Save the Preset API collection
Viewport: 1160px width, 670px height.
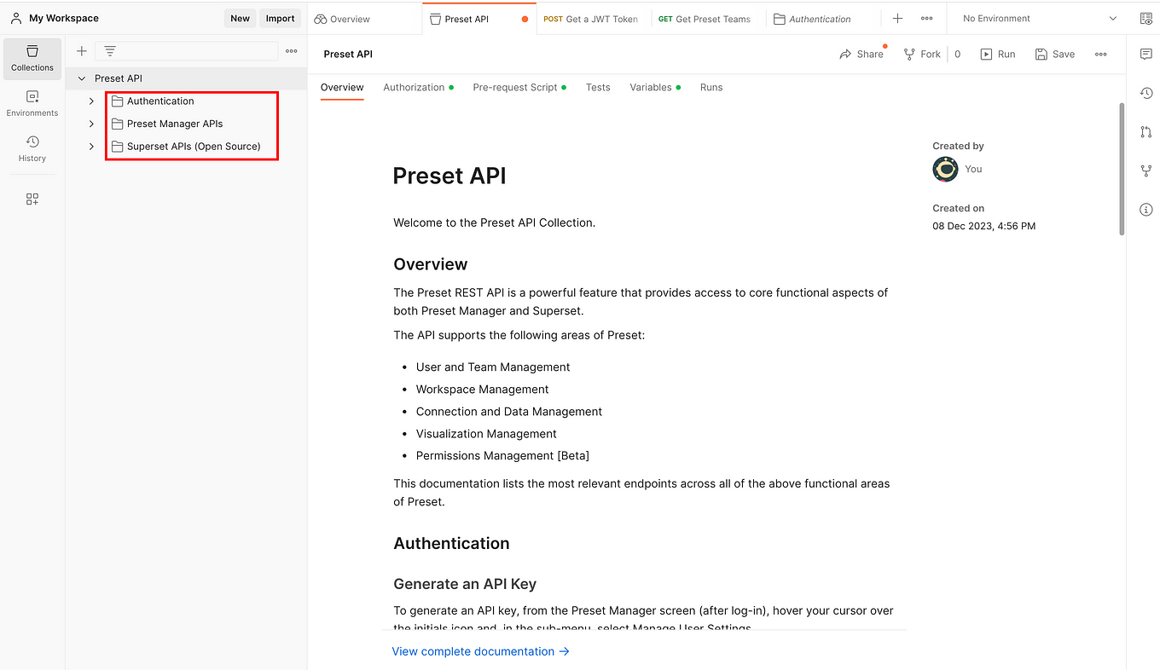pos(1055,54)
